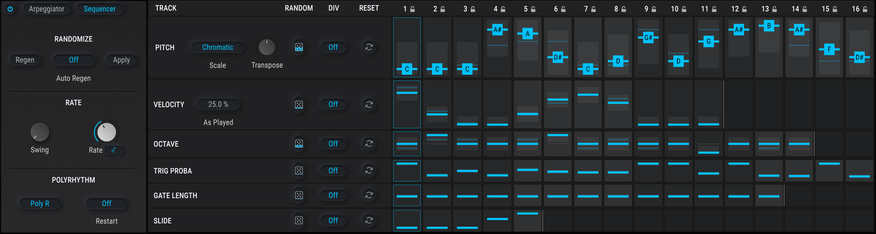This screenshot has height=234, width=876.
Task: Open the Velocity track Div dropdown
Action: (333, 104)
